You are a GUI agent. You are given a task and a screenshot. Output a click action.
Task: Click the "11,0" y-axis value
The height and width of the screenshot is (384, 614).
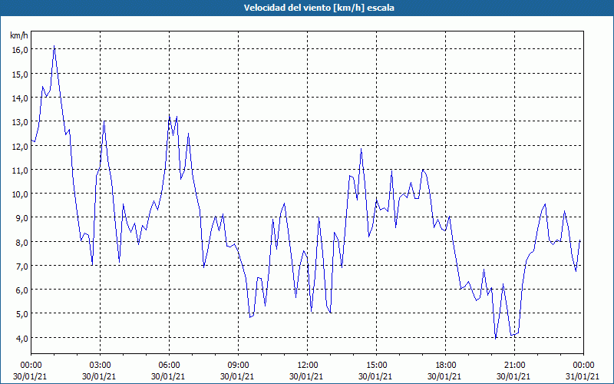[x=20, y=170]
